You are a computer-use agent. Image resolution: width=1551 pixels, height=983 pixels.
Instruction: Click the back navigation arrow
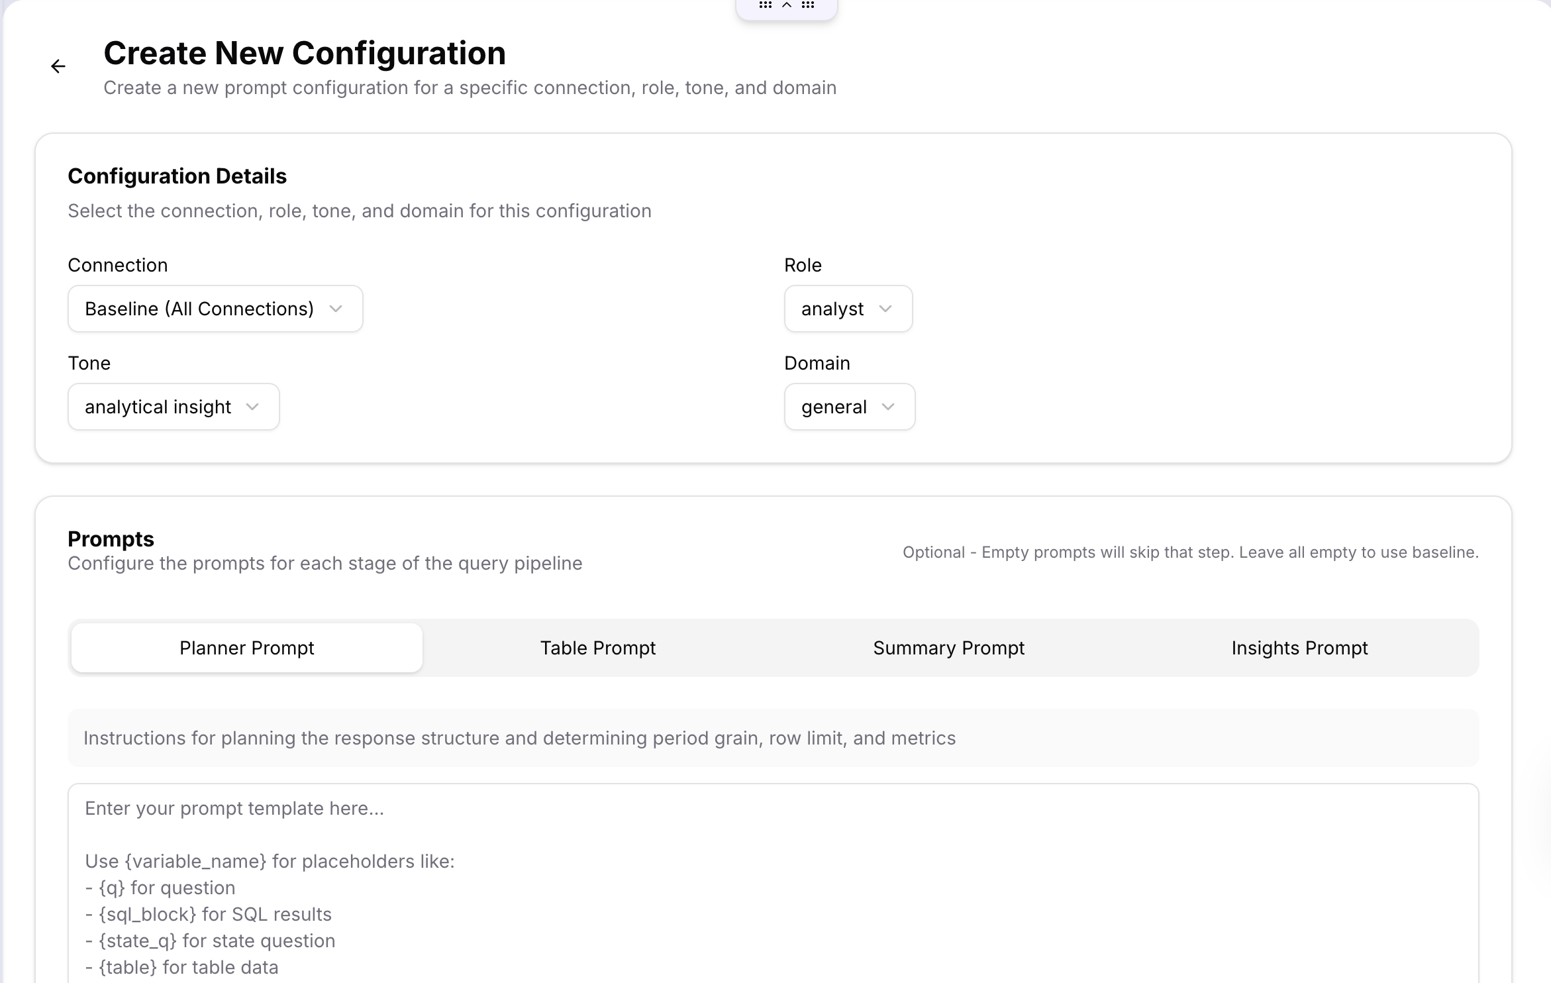tap(58, 66)
